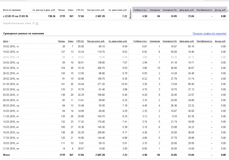Sort daily table by Расход всего column header
Screen dimensions: 229x160
[97, 41]
